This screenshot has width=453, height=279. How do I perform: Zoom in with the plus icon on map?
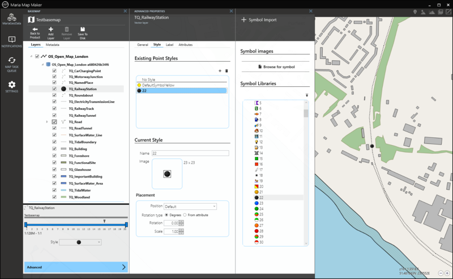pyautogui.click(x=447, y=273)
